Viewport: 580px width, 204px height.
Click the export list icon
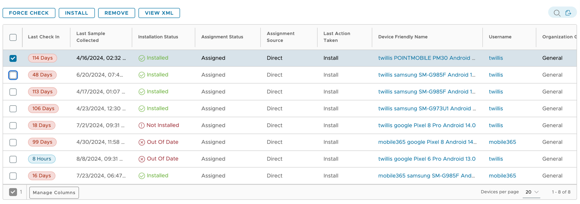click(x=568, y=13)
